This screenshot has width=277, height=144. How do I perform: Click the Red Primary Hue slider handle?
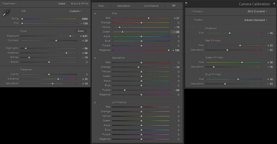240,45
